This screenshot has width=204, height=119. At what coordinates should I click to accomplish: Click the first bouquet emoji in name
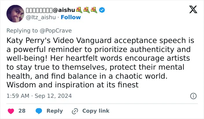79,10
